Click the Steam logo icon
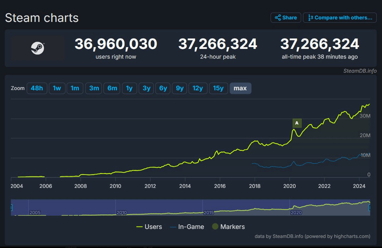This screenshot has width=382, height=248. pos(38,48)
